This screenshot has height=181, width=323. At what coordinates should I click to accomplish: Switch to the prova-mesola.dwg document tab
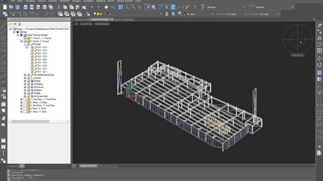pyautogui.click(x=124, y=20)
